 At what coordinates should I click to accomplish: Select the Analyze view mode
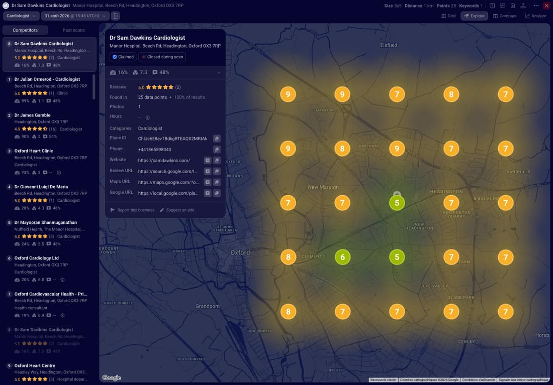535,16
